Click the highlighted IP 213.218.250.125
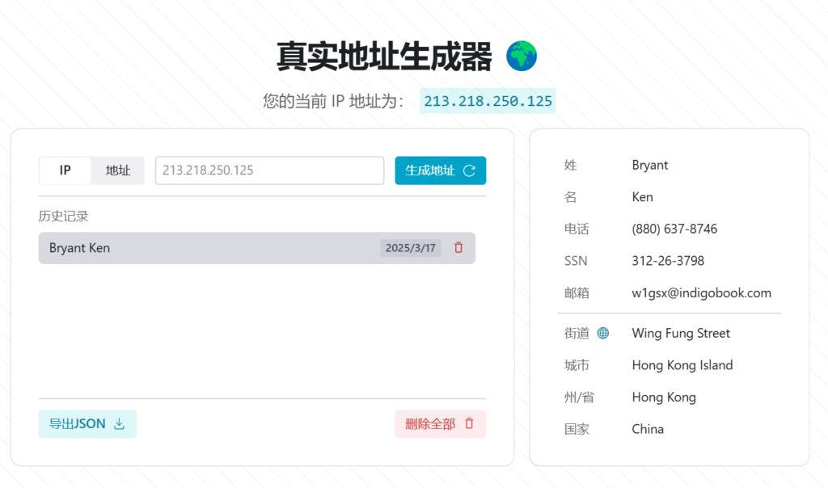This screenshot has height=488, width=828. click(x=488, y=101)
